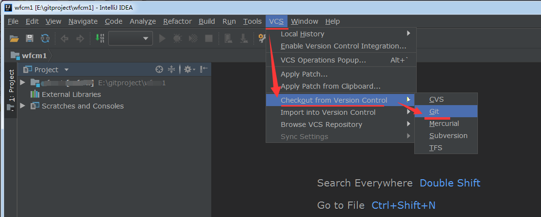The height and width of the screenshot is (217, 541).
Task: Click the Save All disk icon
Action: 30,39
